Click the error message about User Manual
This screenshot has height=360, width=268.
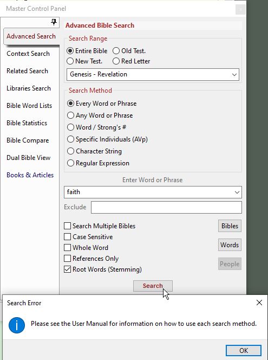(143, 324)
